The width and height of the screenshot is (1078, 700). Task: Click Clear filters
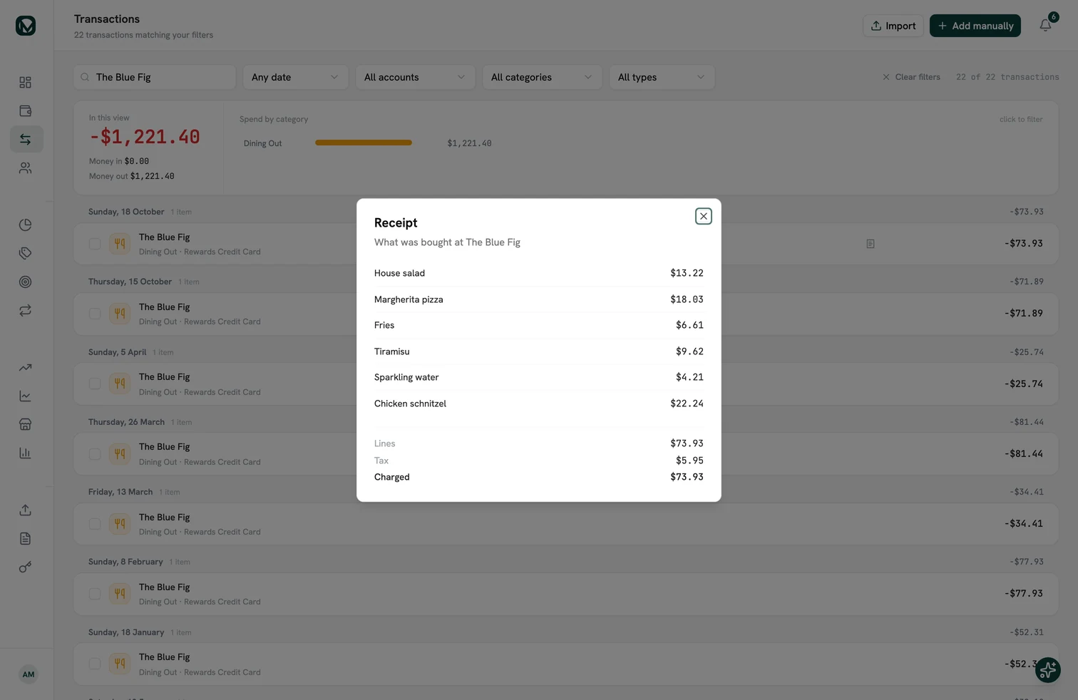click(x=911, y=77)
